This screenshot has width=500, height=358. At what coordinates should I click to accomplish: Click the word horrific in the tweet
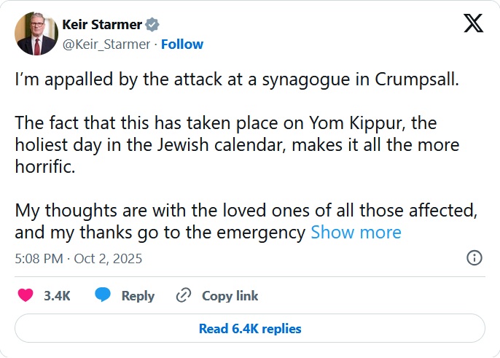[x=45, y=167]
